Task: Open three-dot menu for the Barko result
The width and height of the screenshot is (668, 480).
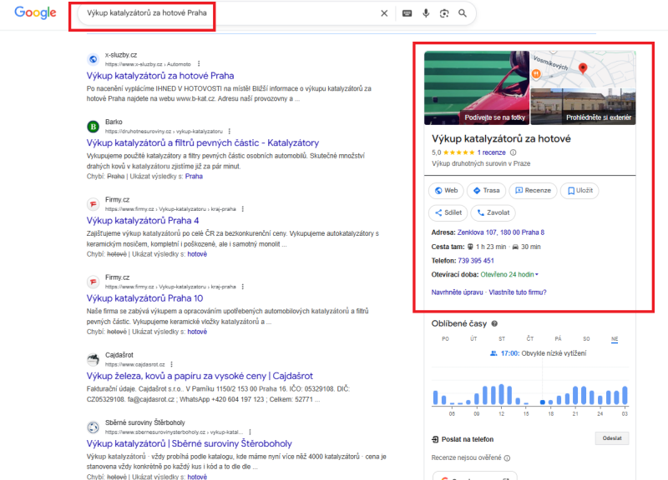Action: pos(230,131)
